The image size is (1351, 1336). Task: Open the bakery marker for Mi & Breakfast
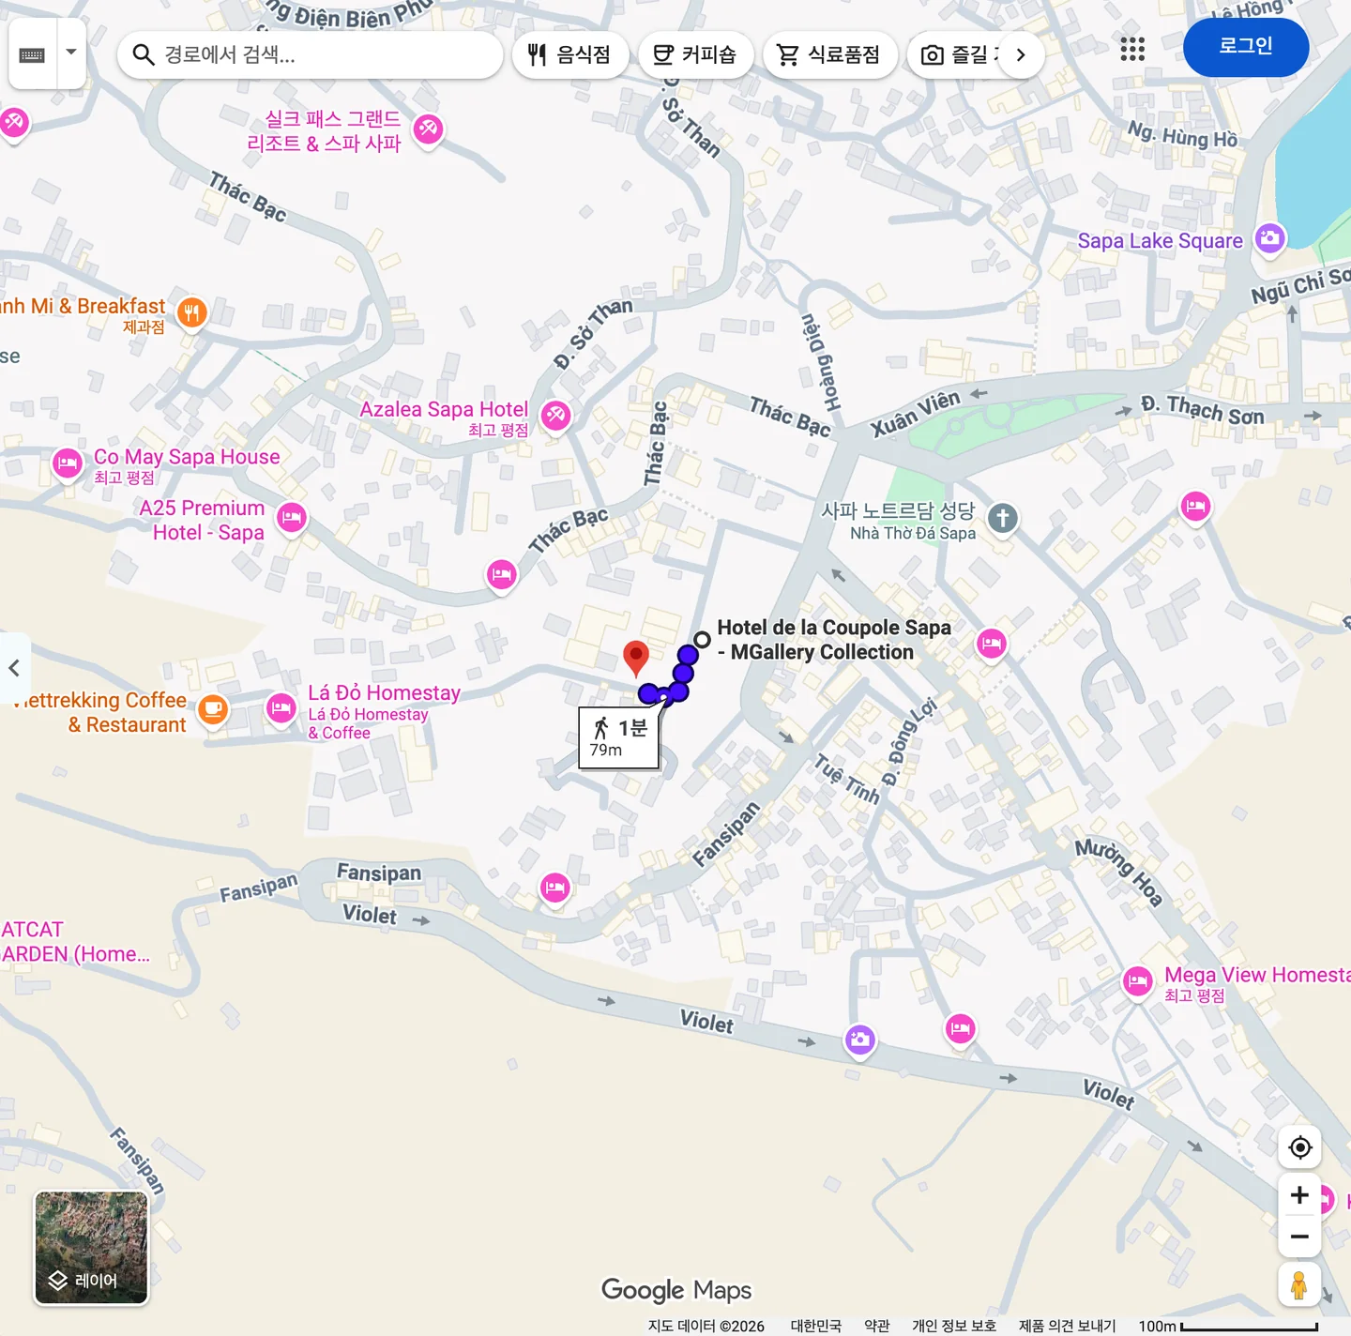(x=191, y=312)
